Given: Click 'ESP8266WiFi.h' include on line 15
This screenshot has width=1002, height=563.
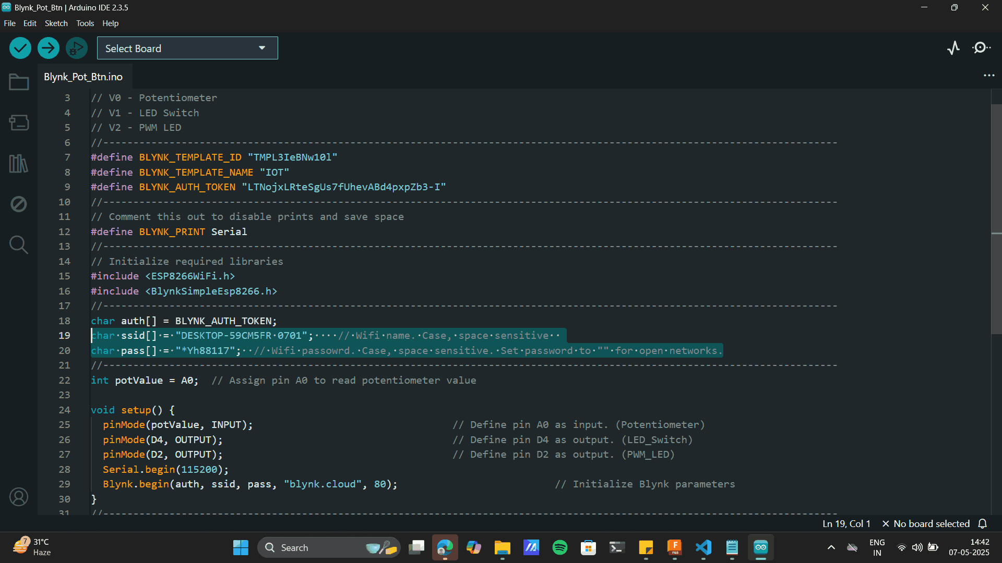Looking at the screenshot, I should pyautogui.click(x=190, y=276).
